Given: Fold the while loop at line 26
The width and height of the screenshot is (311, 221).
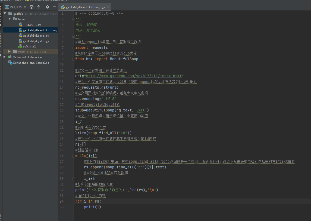Looking at the screenshot, I should [73, 156].
